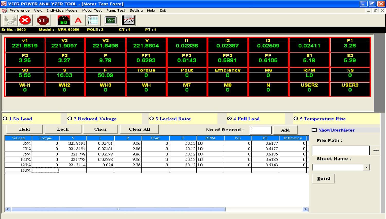Click the red X disconnect icon

(25, 20)
